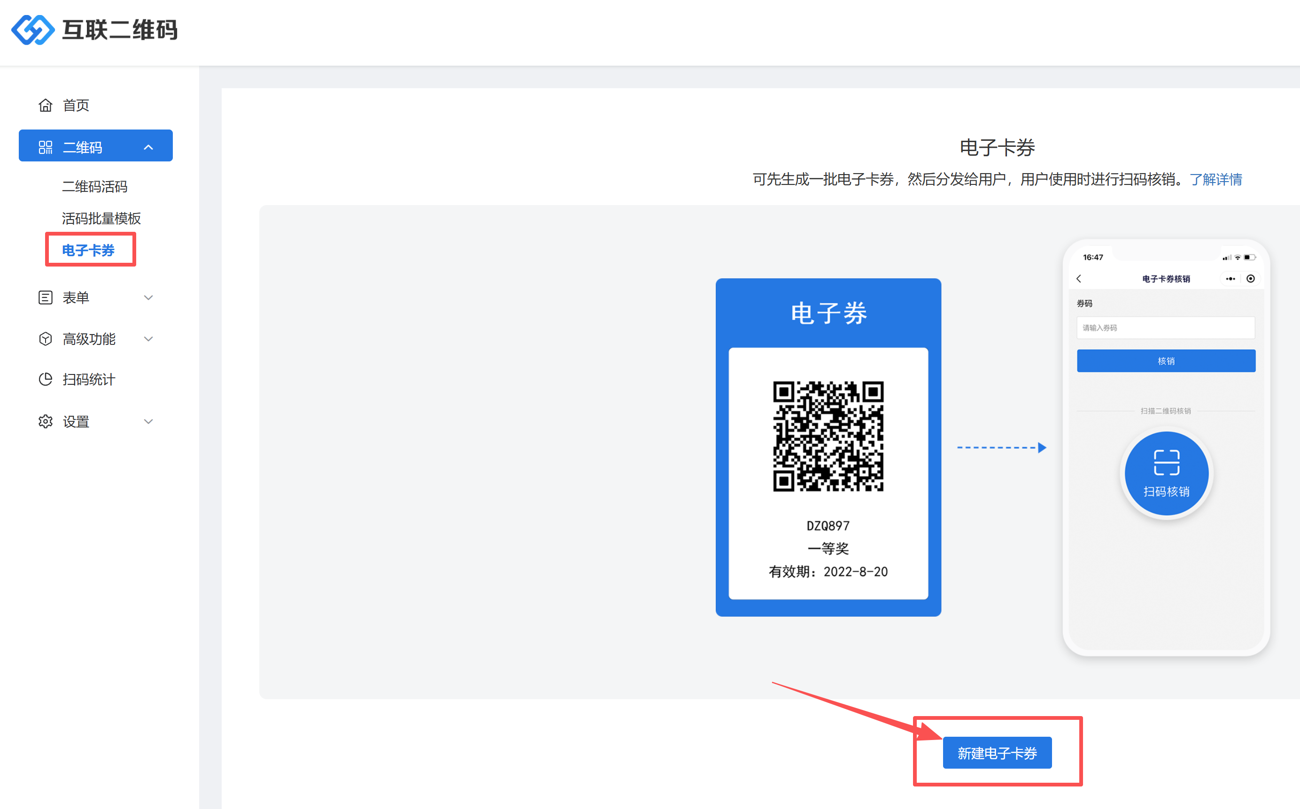Click the 表单 menu label

(x=76, y=298)
